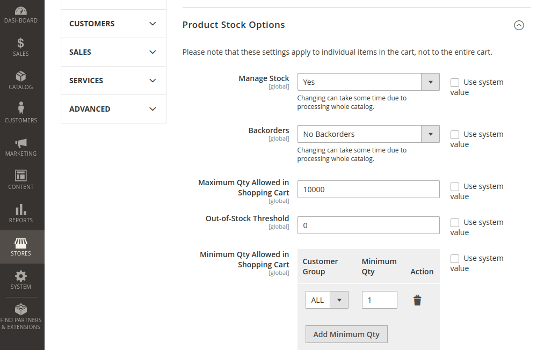The width and height of the screenshot is (537, 350).
Task: Click the Minimum Qty column header
Action: click(379, 266)
